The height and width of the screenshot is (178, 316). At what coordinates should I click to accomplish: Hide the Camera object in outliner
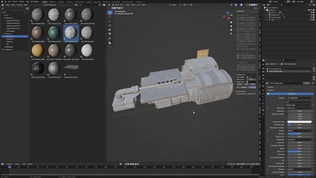(311, 12)
